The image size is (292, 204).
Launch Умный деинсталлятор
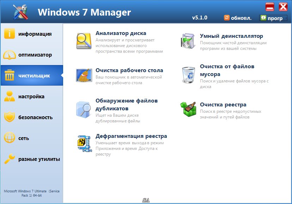231,36
